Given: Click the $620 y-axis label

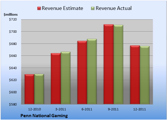Looking at the screenshot, I should point(13,80).
